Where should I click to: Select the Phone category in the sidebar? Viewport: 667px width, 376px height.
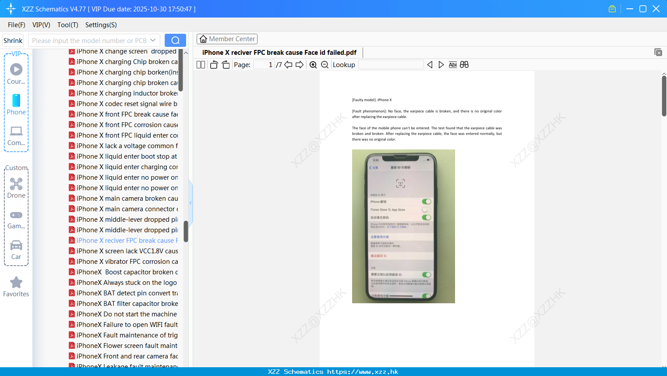16,105
